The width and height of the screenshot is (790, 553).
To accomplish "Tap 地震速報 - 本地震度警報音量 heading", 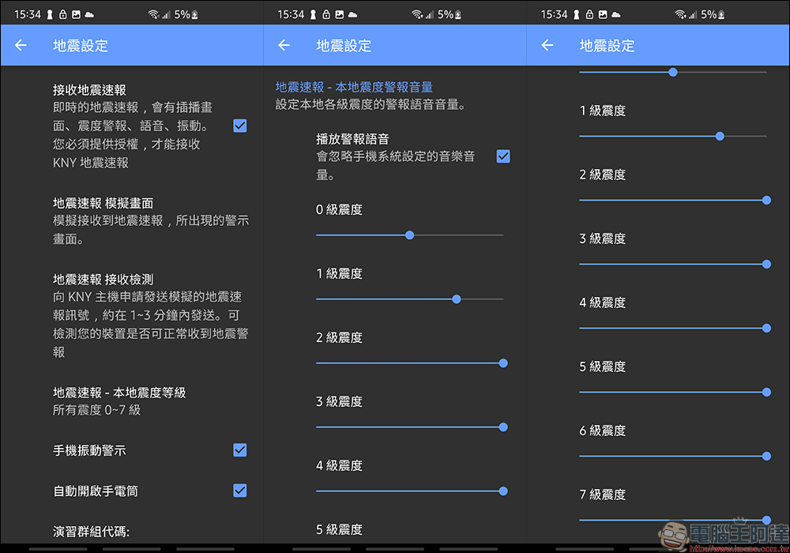I will pyautogui.click(x=354, y=87).
